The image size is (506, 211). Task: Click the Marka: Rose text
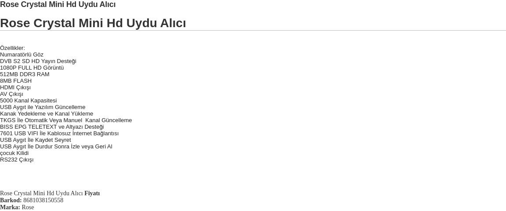pos(17,207)
